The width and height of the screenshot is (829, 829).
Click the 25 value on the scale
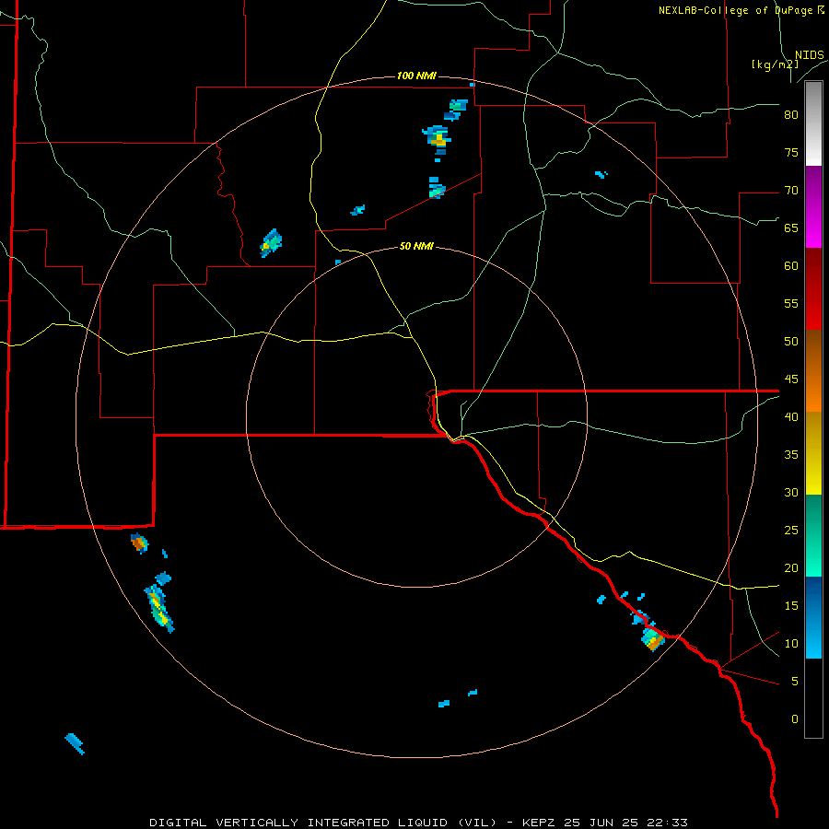791,530
